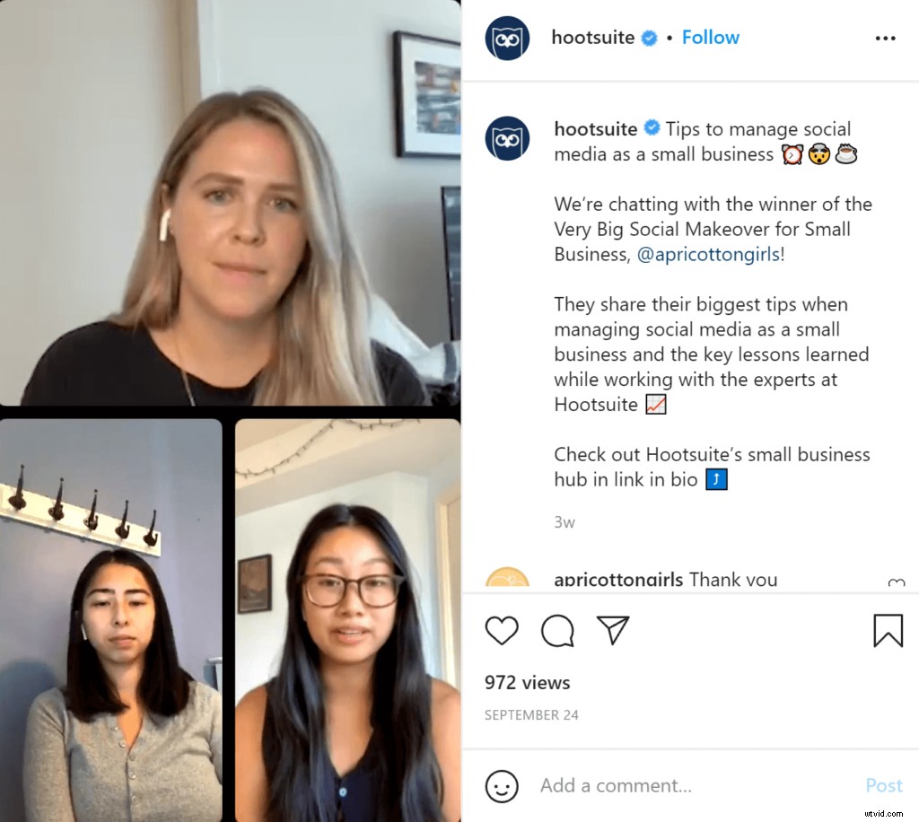
Task: Follow the hootsuite account
Action: coord(711,38)
